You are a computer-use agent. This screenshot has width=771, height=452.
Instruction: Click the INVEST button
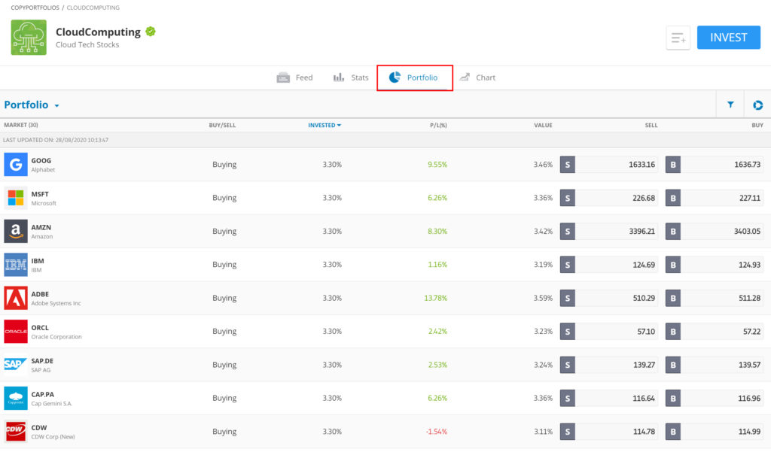pos(729,38)
